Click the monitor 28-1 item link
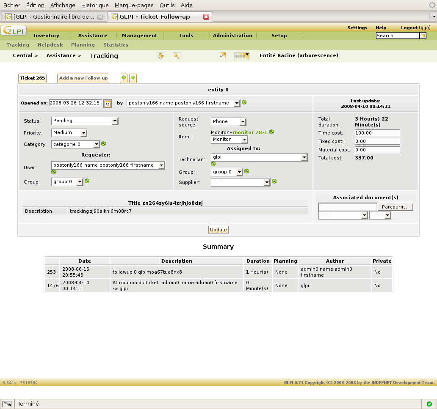Screen dimensions: 437x409 click(250, 132)
